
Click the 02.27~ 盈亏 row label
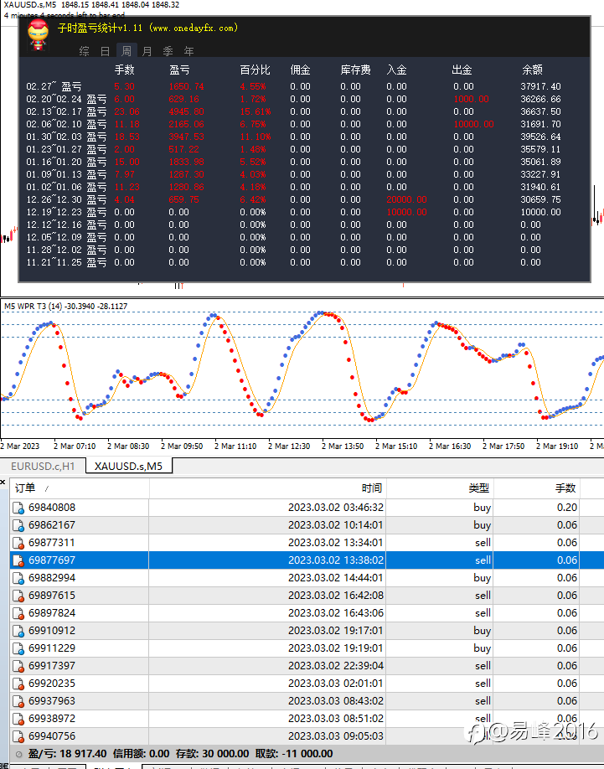coord(54,86)
